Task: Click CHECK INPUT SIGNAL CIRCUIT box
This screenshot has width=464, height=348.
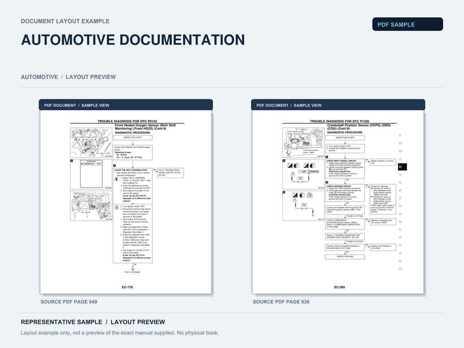Action: point(345,169)
